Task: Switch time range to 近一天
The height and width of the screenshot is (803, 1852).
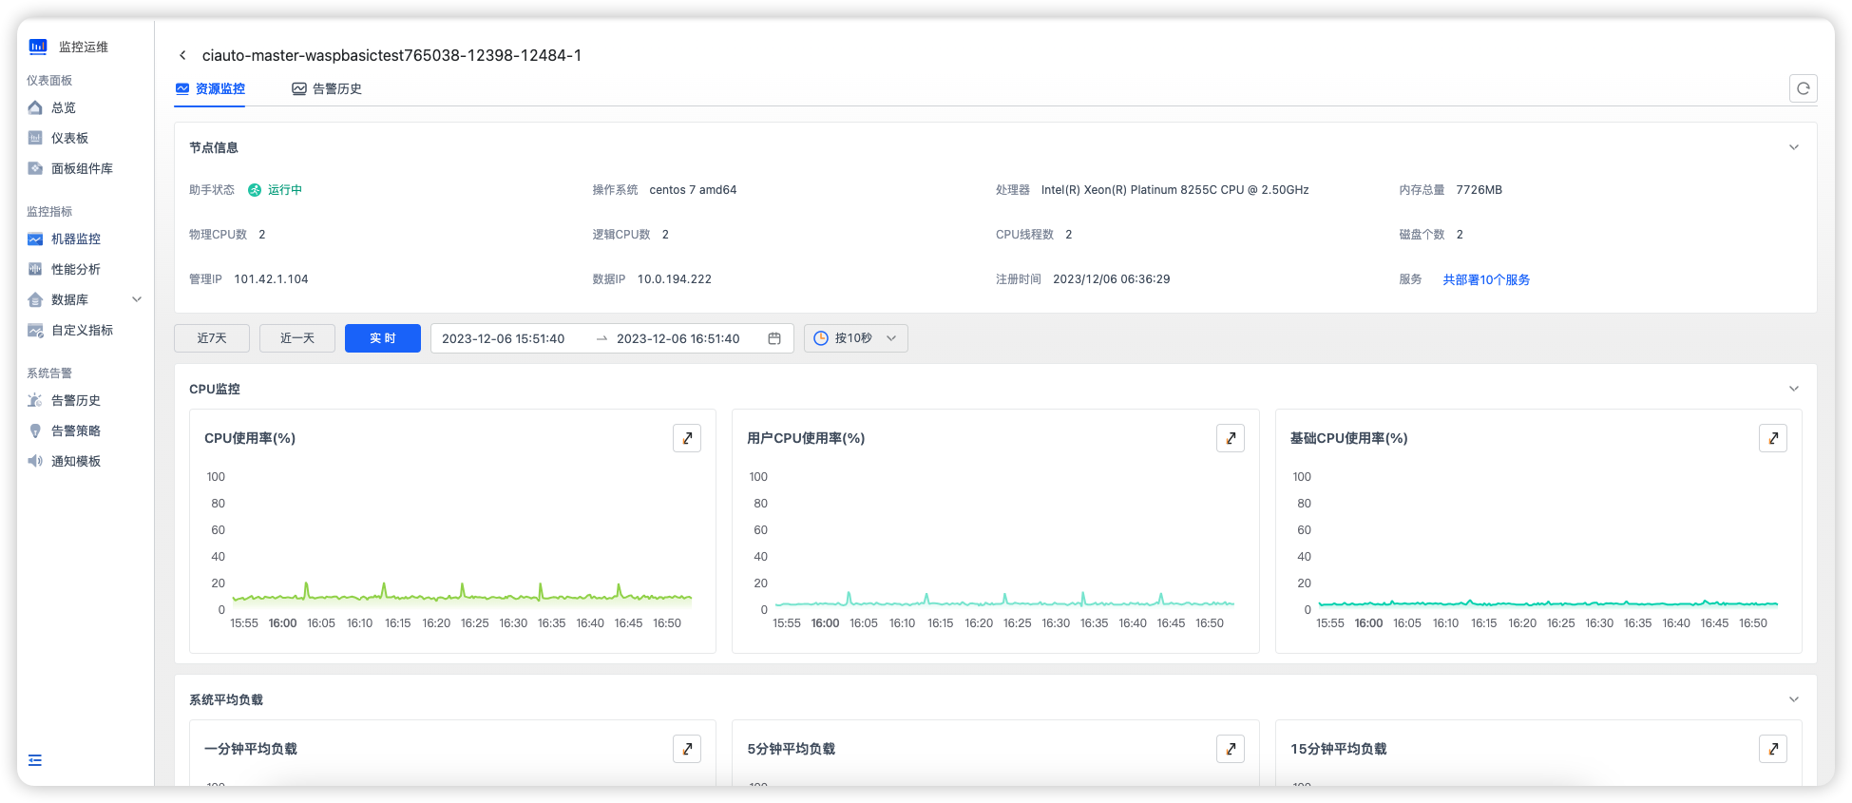Action: tap(297, 338)
